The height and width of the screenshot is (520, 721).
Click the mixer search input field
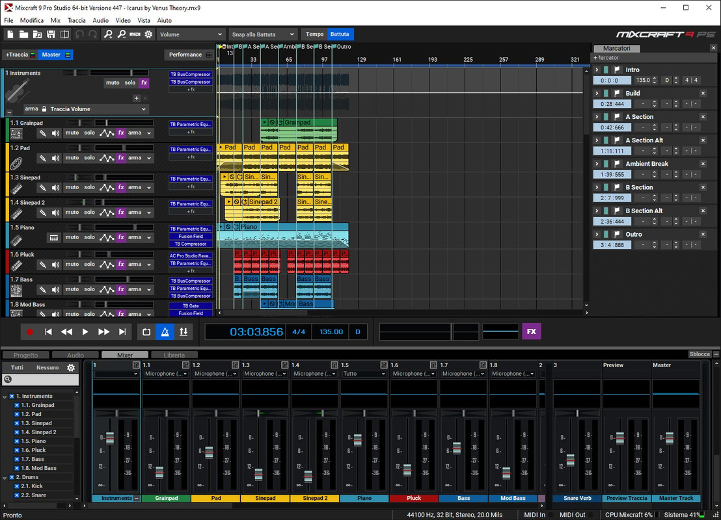click(x=40, y=380)
